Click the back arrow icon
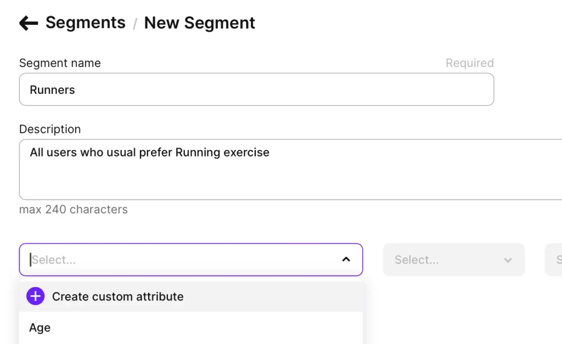Viewport: 562px width, 344px height. pos(29,23)
